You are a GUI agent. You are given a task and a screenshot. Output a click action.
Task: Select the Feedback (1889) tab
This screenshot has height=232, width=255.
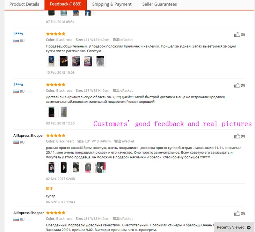coord(66,4)
